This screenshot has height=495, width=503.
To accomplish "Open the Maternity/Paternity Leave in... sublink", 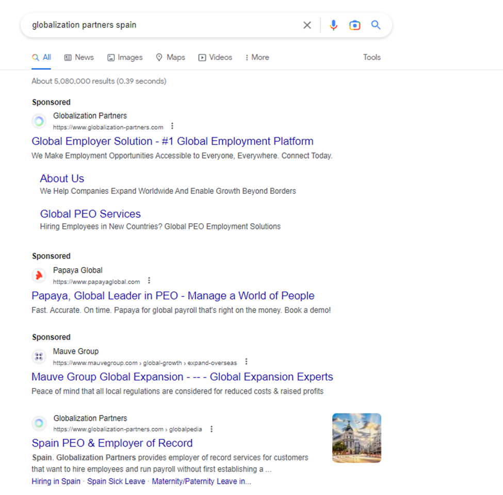I will 201,482.
